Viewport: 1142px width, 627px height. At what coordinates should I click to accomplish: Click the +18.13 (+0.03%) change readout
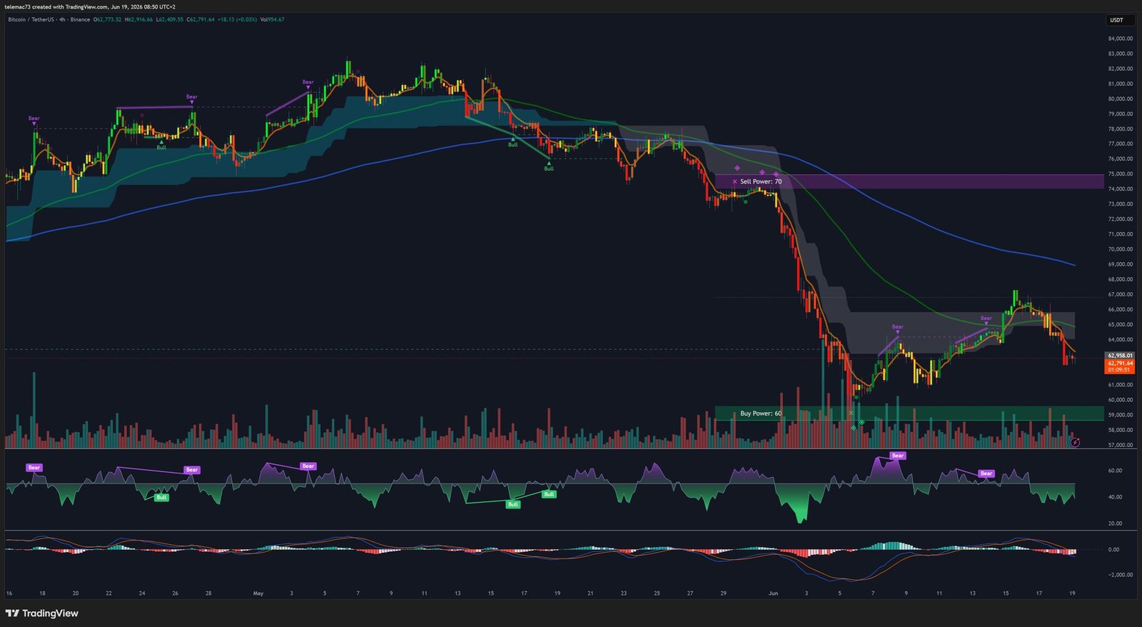[238, 19]
